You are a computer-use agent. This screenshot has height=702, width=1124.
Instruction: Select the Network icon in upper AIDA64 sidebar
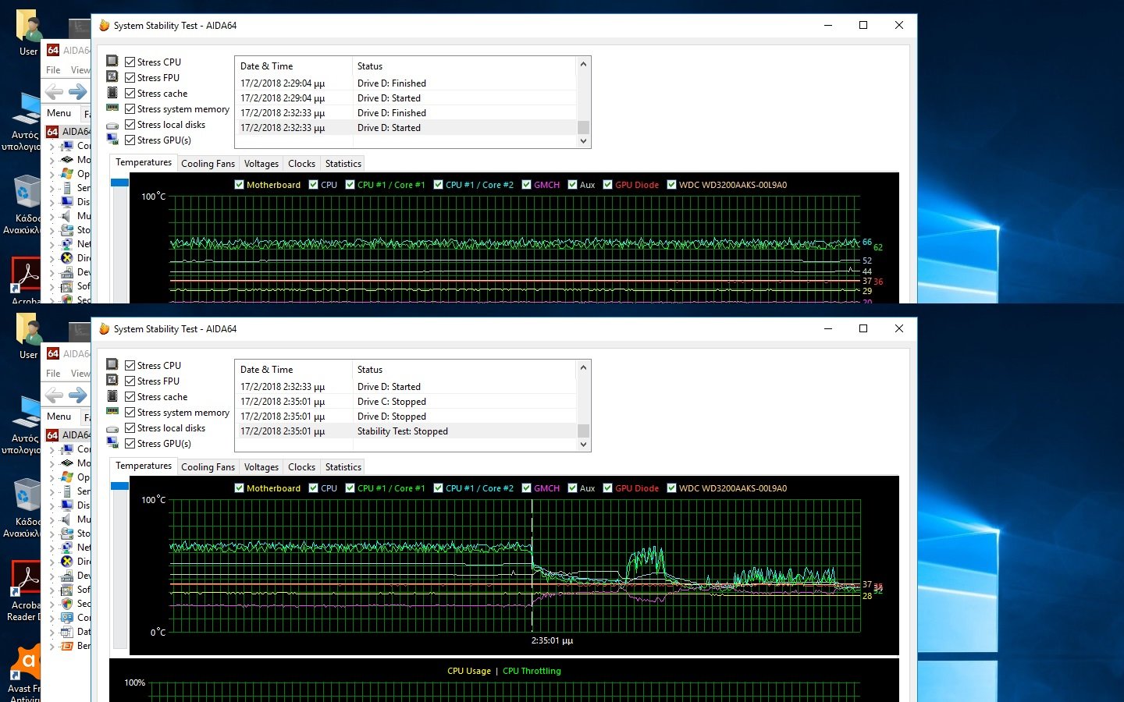(x=67, y=244)
